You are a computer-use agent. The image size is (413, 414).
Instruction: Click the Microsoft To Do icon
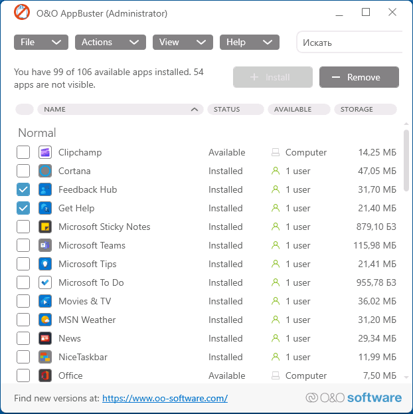pos(45,282)
